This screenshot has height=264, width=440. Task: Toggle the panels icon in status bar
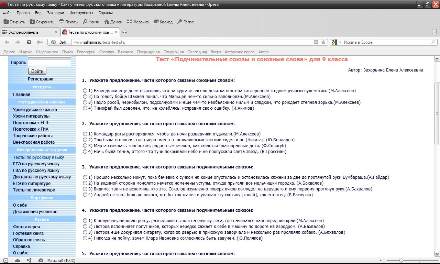pyautogui.click(x=6, y=261)
